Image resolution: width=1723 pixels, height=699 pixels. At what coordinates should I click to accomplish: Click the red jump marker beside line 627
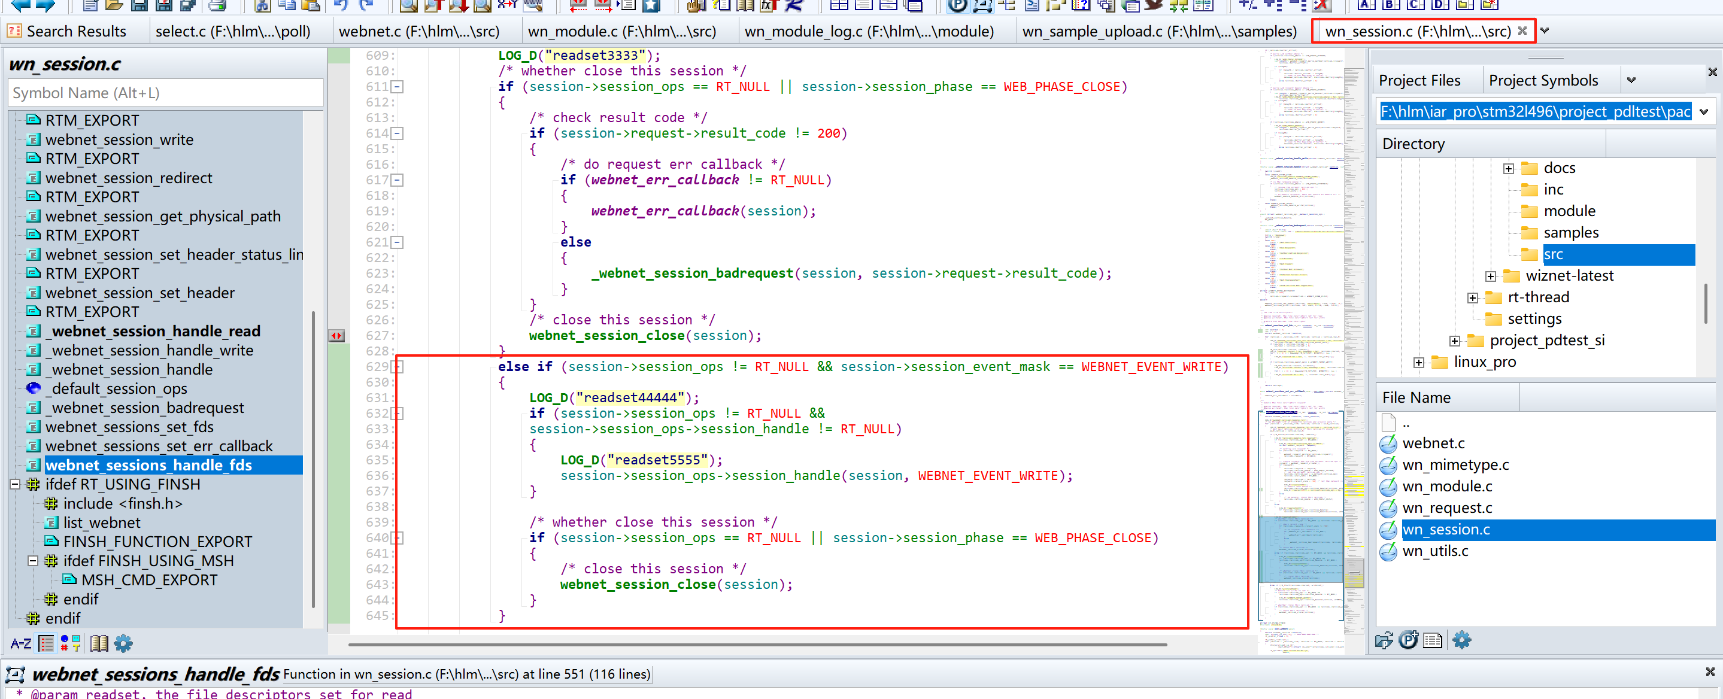pyautogui.click(x=337, y=336)
